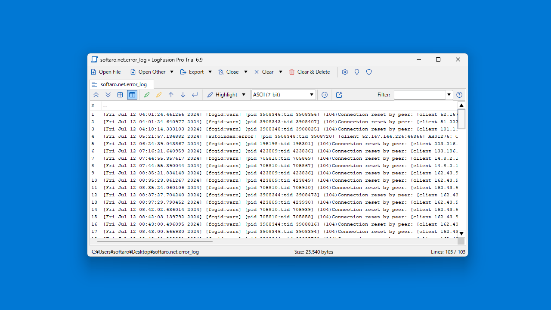Image resolution: width=551 pixels, height=310 pixels.
Task: Go to next item with down arrow
Action: (183, 95)
